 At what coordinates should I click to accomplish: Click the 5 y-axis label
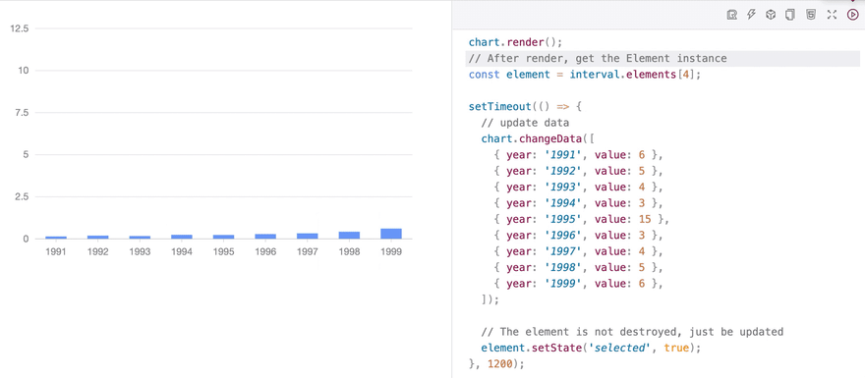[x=27, y=154]
